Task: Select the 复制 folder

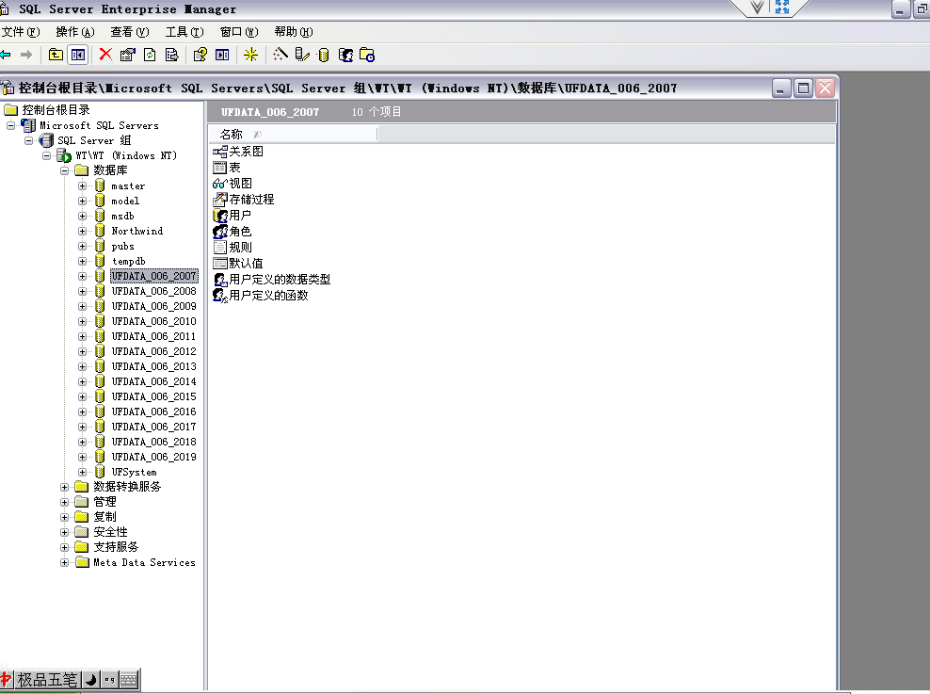Action: click(105, 517)
